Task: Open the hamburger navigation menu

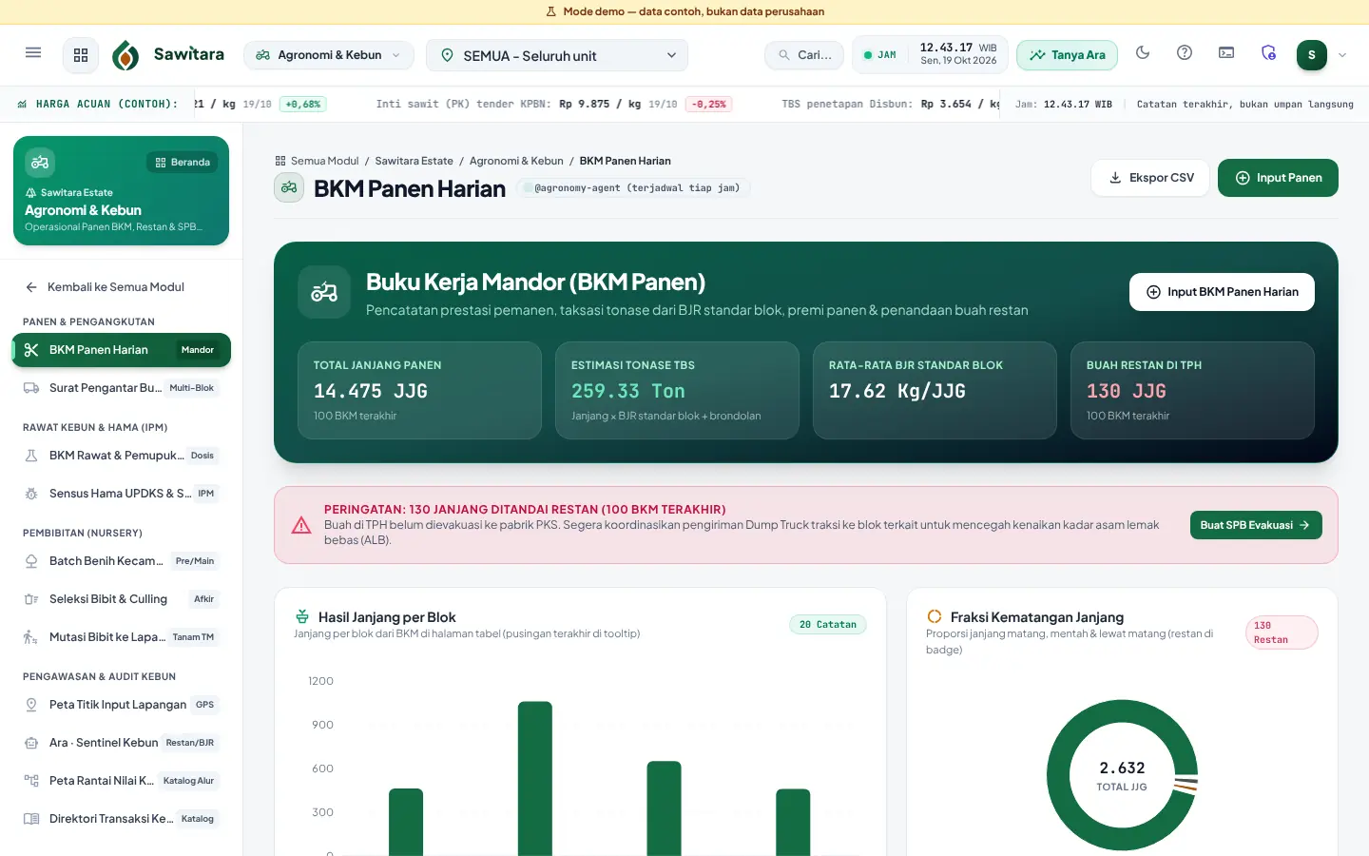Action: click(33, 53)
